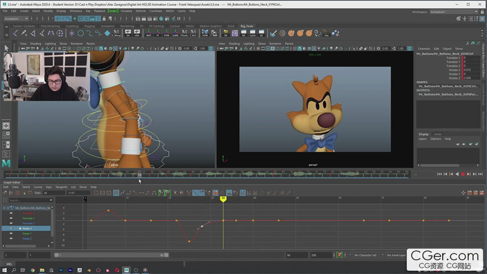Open the Tangents menu in Graph Editor
The height and width of the screenshot is (274, 487).
[x=61, y=187]
